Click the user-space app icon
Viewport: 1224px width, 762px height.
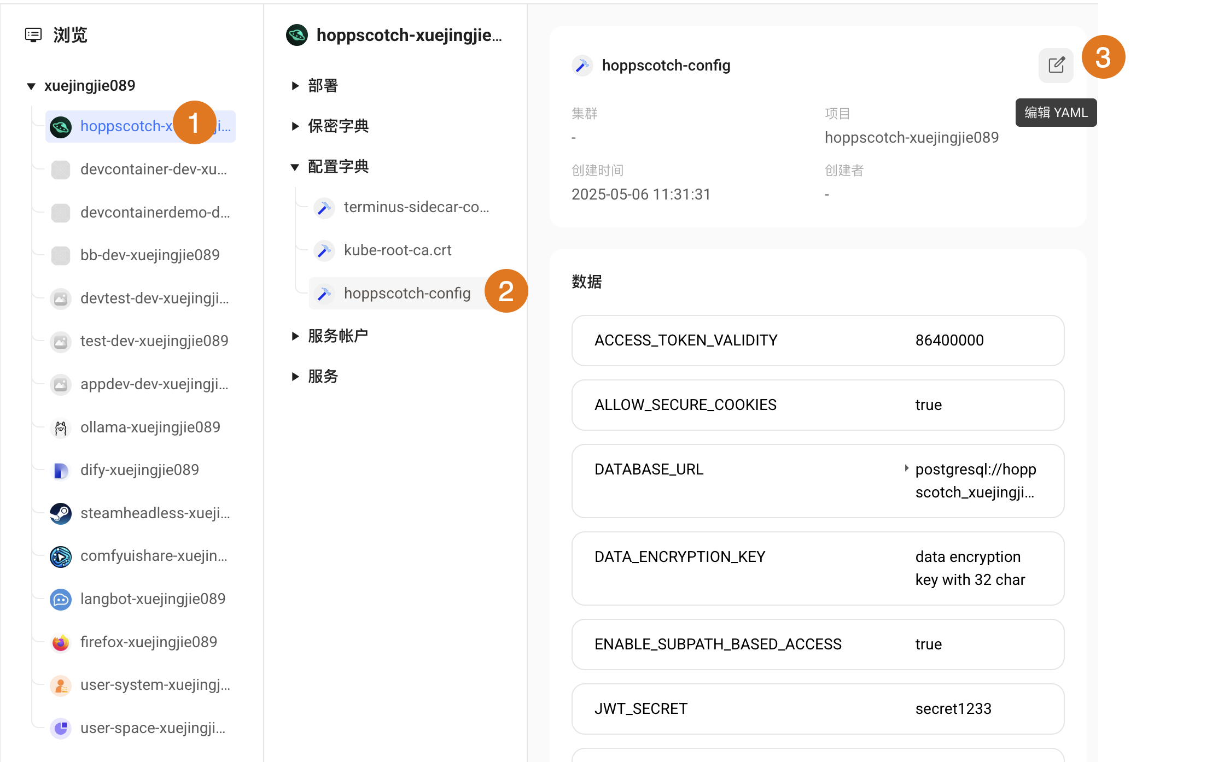[x=61, y=729]
